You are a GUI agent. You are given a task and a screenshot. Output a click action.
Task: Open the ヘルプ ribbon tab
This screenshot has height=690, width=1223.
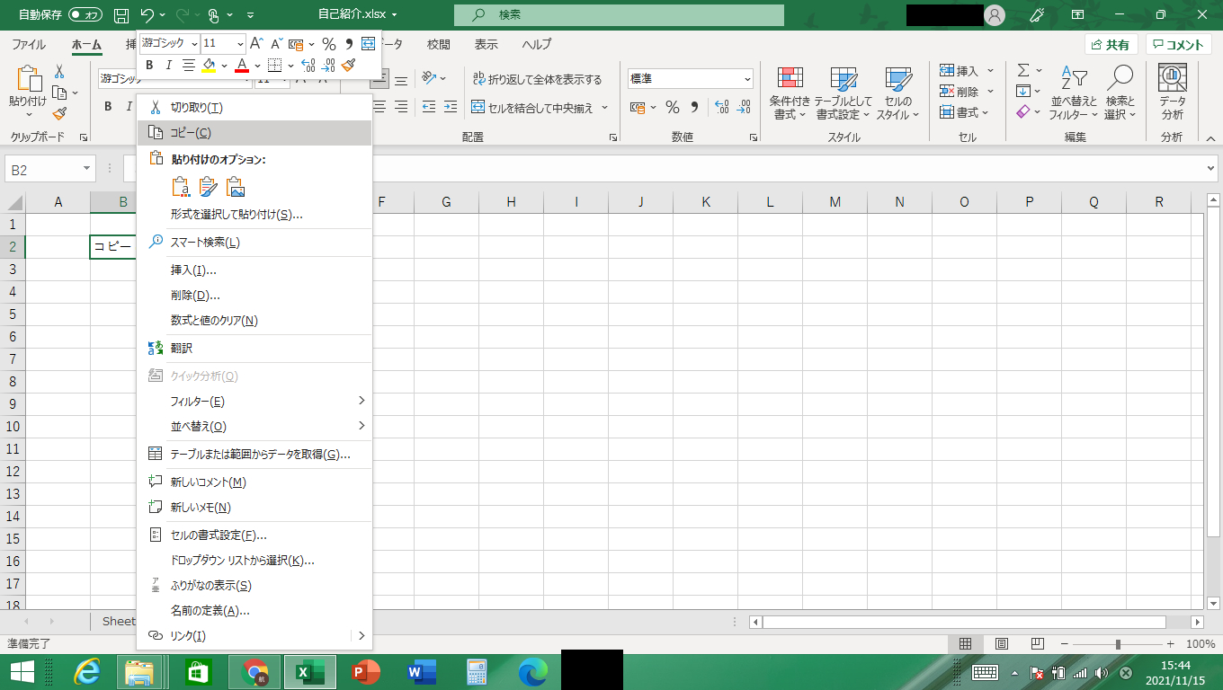pyautogui.click(x=537, y=44)
